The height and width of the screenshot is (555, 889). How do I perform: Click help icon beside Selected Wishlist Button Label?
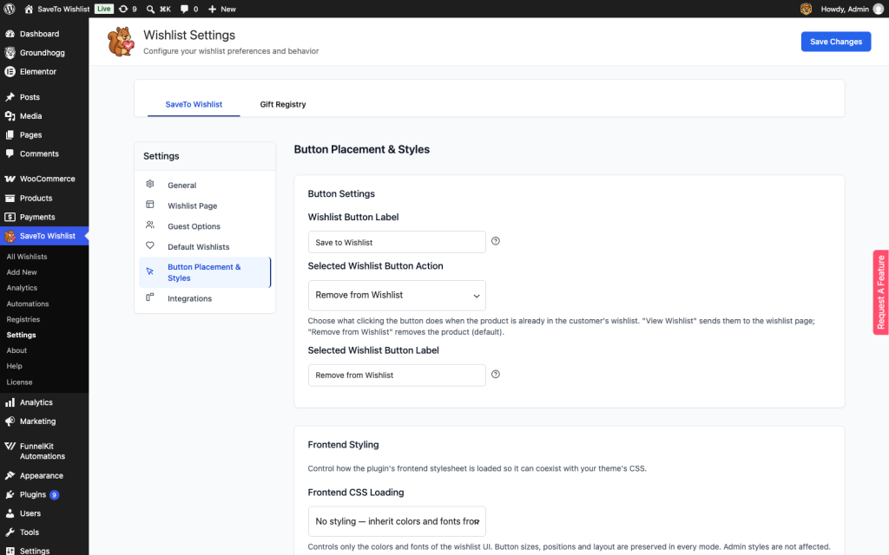click(x=496, y=375)
